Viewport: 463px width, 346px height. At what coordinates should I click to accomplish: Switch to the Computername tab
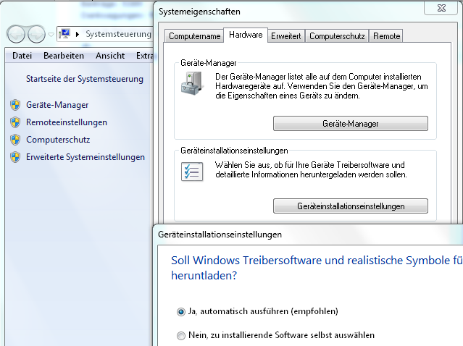tap(194, 36)
